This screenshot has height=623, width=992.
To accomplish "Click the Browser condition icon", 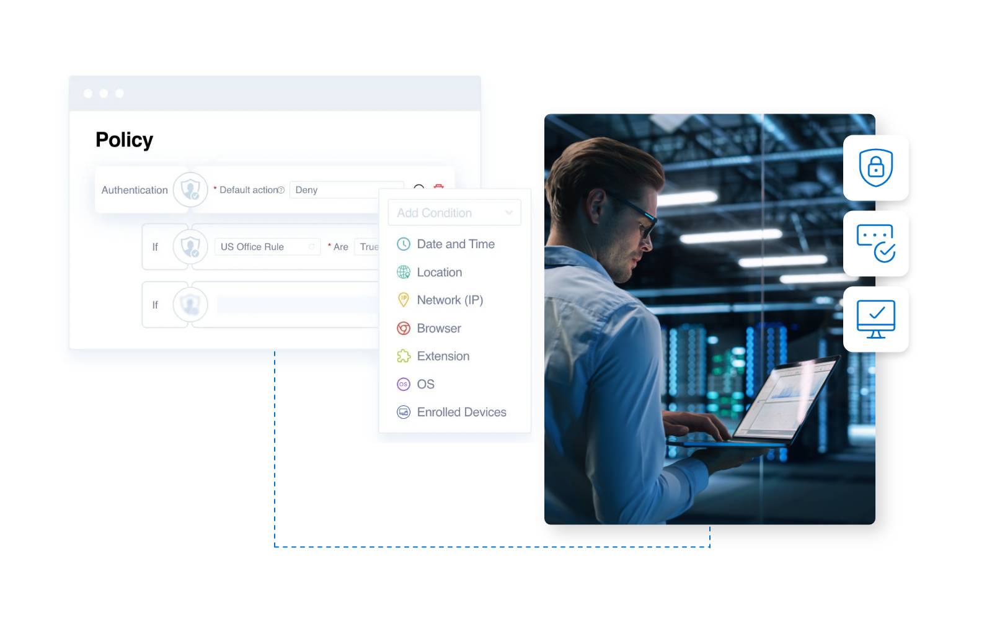I will point(403,328).
